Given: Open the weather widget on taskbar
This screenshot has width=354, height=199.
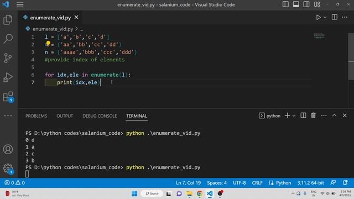Looking at the screenshot, I should pyautogui.click(x=17, y=193).
